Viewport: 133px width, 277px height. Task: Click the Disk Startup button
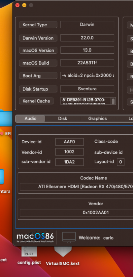pyautogui.click(x=38, y=89)
